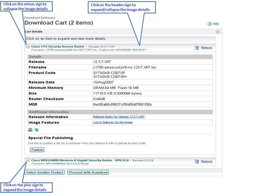Click the Additional Information section header
The height and width of the screenshot is (193, 263).
tap(120, 112)
